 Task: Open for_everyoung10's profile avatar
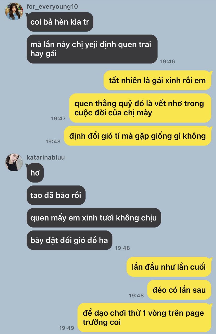tap(14, 12)
